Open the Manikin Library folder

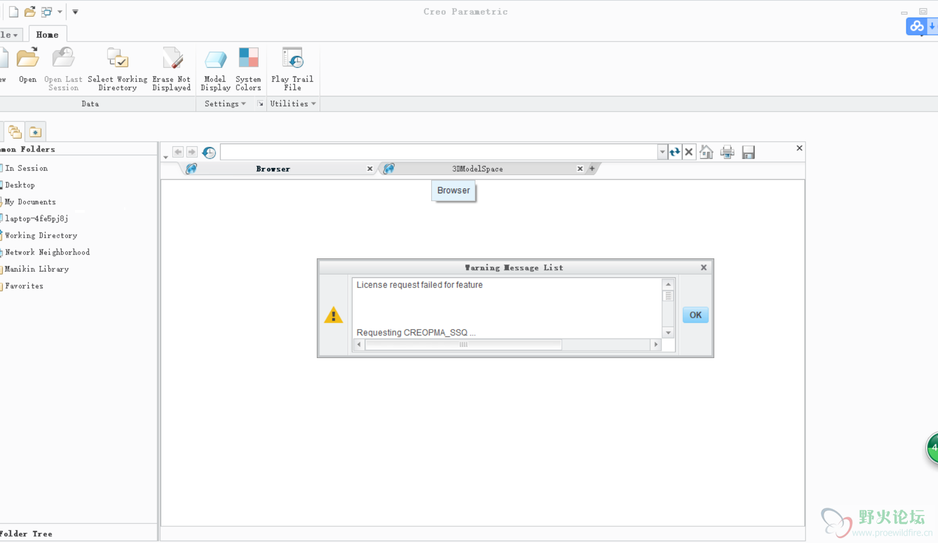coord(36,269)
